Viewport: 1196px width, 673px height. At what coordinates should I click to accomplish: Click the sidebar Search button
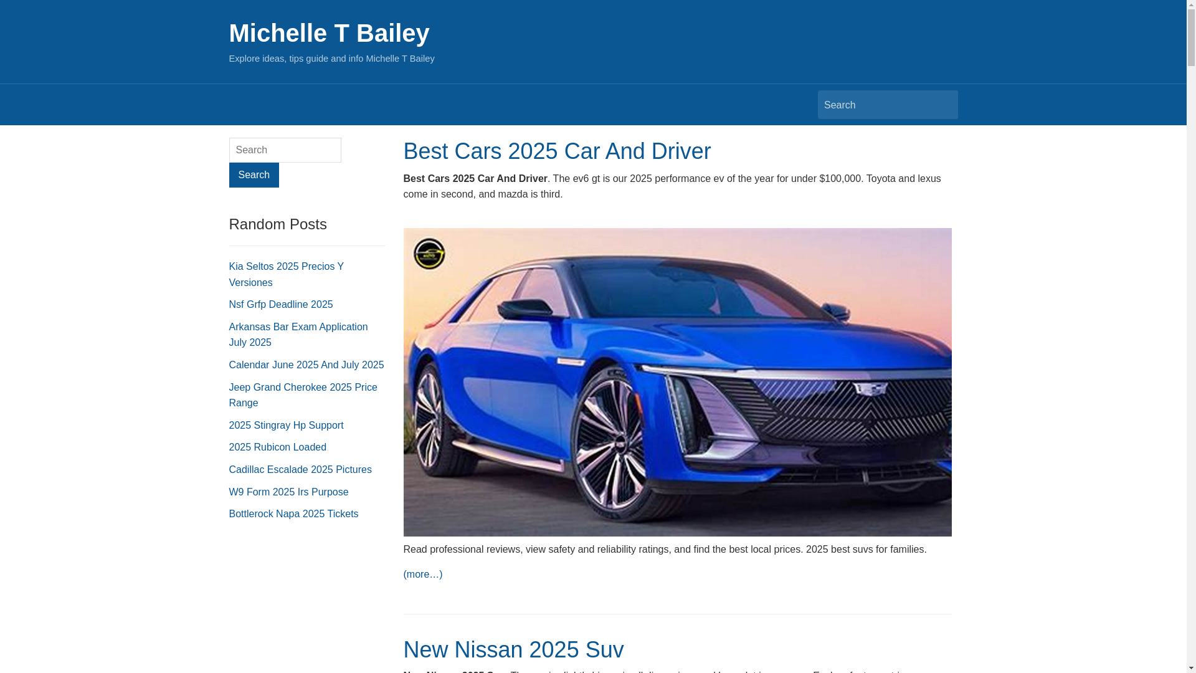coord(254,175)
